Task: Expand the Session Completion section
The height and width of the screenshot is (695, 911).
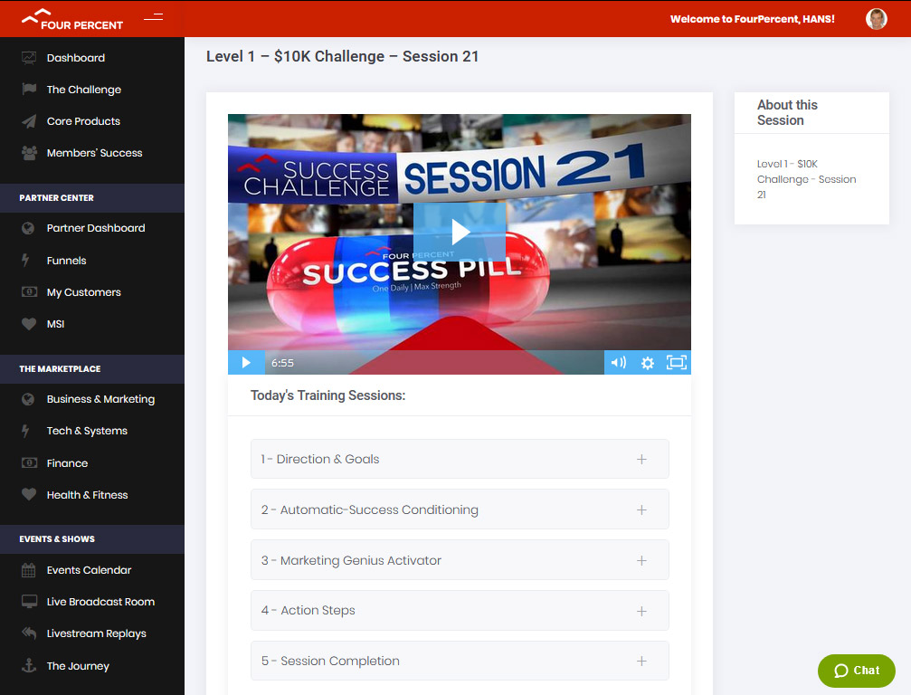Action: 460,661
